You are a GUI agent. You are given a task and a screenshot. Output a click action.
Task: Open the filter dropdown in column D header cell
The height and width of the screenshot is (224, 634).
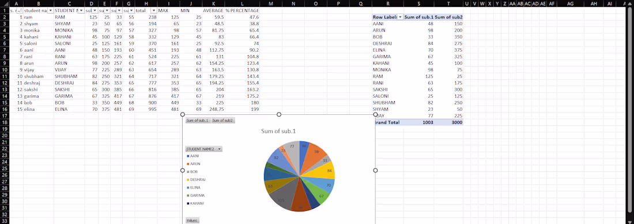point(95,10)
